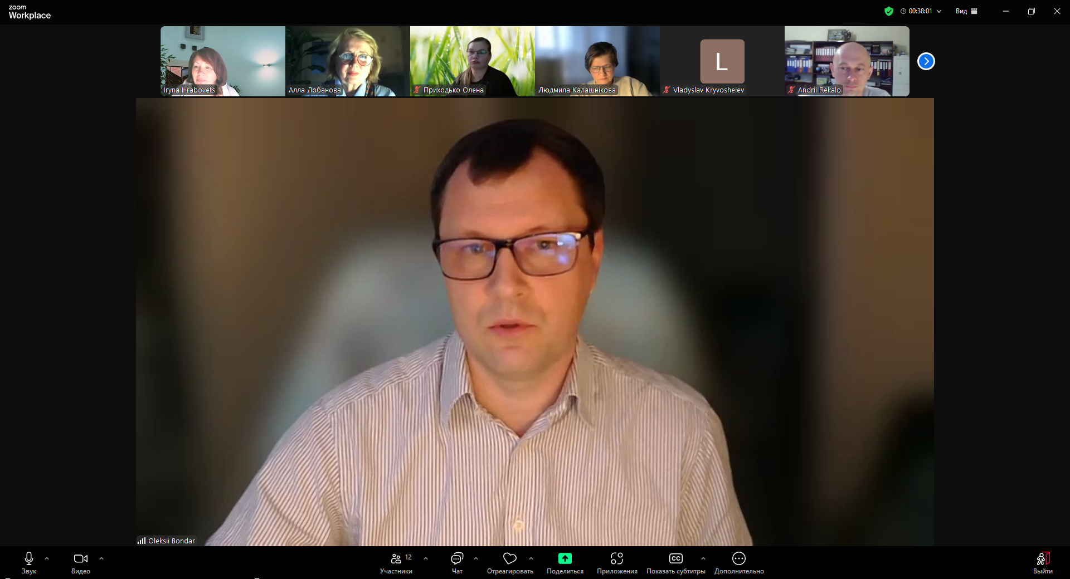Close the Zoom window

pyautogui.click(x=1057, y=11)
